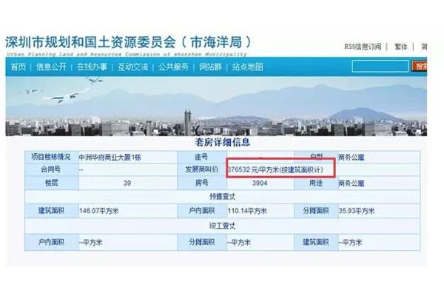Click the 楼层 label cell
The width and height of the screenshot is (444, 296).
coord(51,183)
